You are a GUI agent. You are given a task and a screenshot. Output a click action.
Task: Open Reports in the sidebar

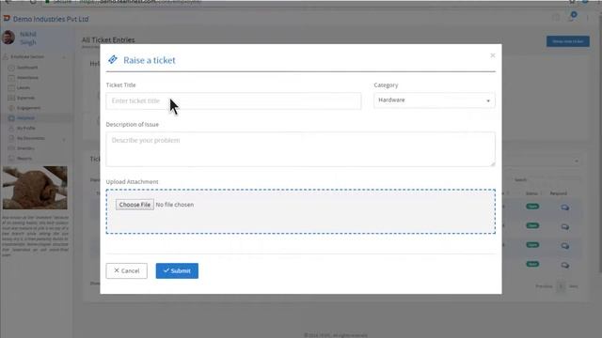click(24, 159)
